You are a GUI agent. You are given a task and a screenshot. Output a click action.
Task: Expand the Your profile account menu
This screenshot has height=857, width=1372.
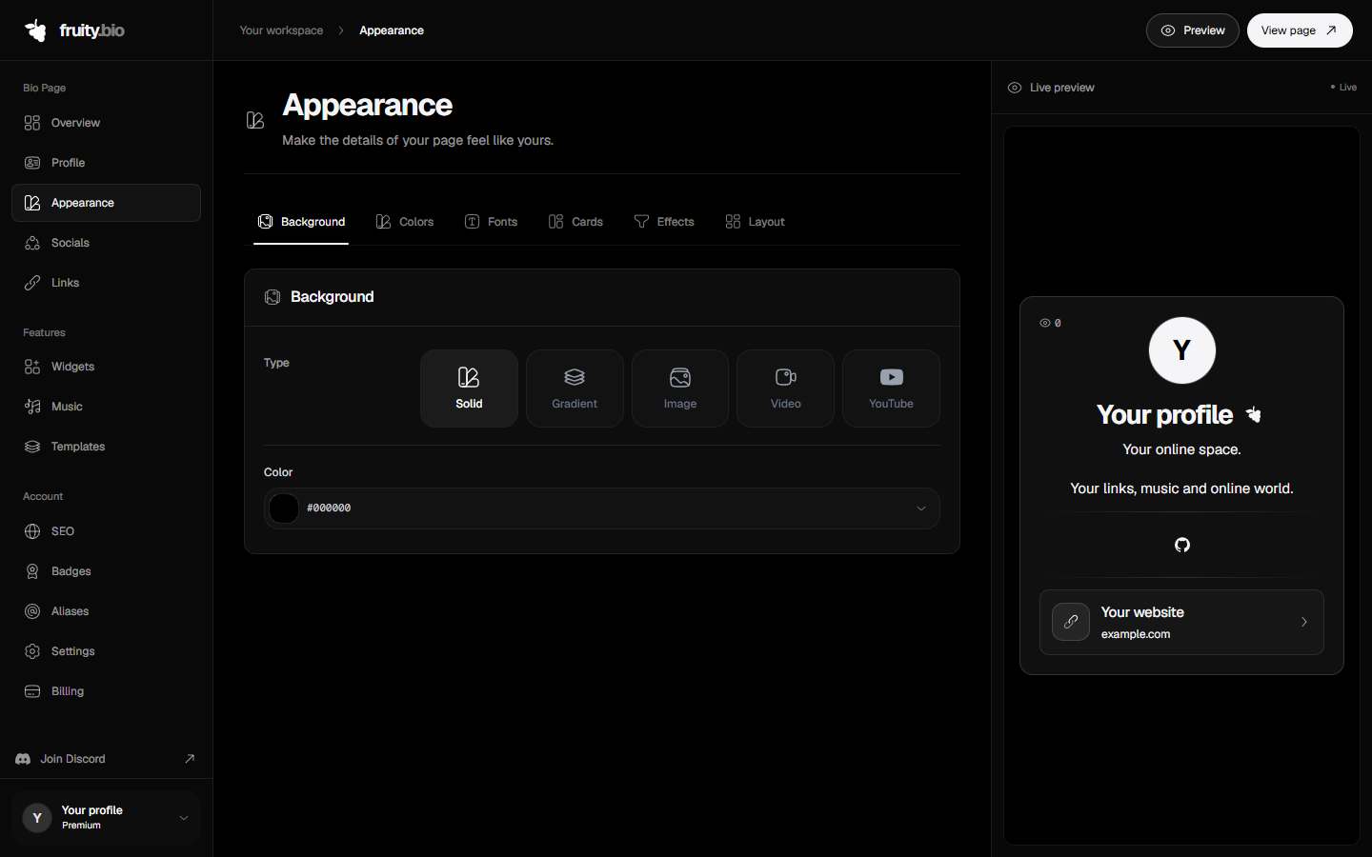pos(106,818)
